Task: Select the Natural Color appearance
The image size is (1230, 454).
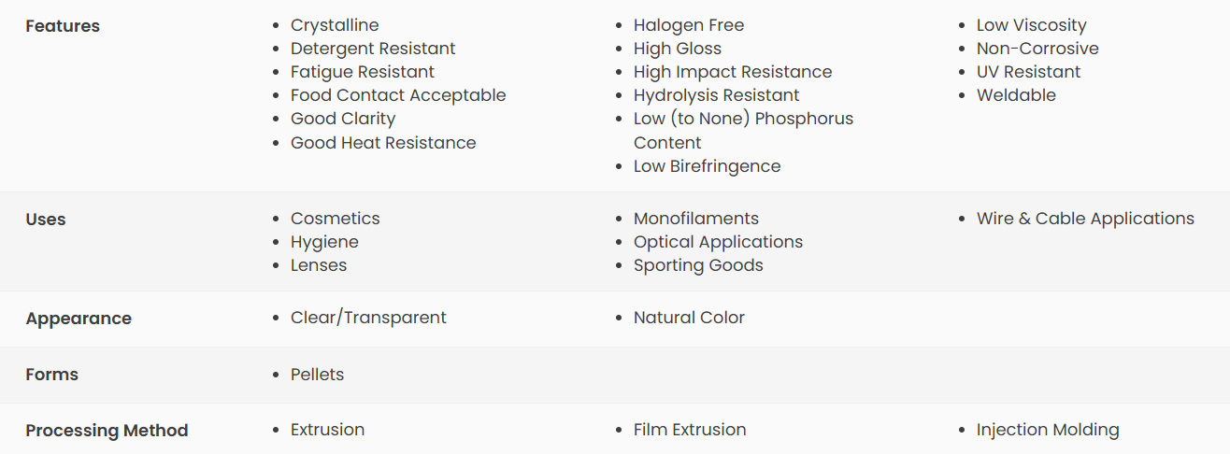Action: click(x=689, y=318)
